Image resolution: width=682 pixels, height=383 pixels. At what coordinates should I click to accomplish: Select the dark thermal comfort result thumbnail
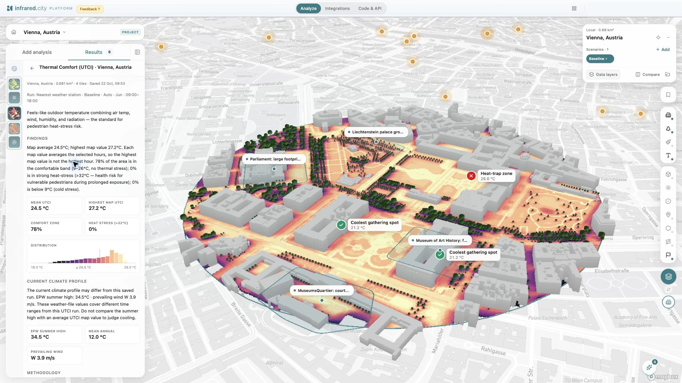14,113
